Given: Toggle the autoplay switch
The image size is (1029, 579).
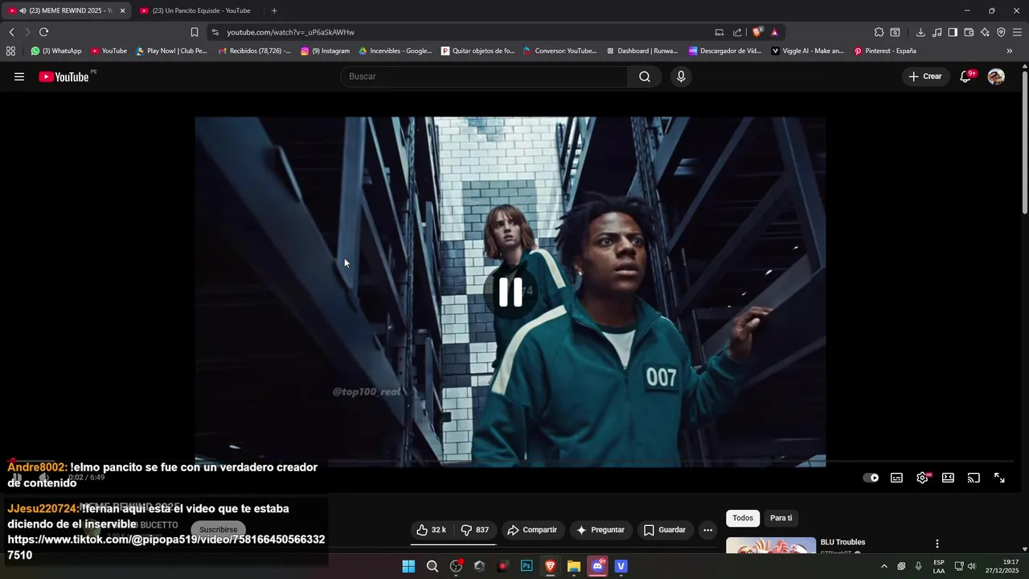Looking at the screenshot, I should point(871,478).
